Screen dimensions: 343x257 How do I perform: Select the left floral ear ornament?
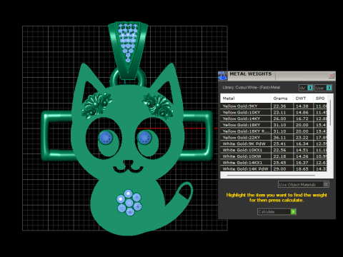[x=96, y=105]
